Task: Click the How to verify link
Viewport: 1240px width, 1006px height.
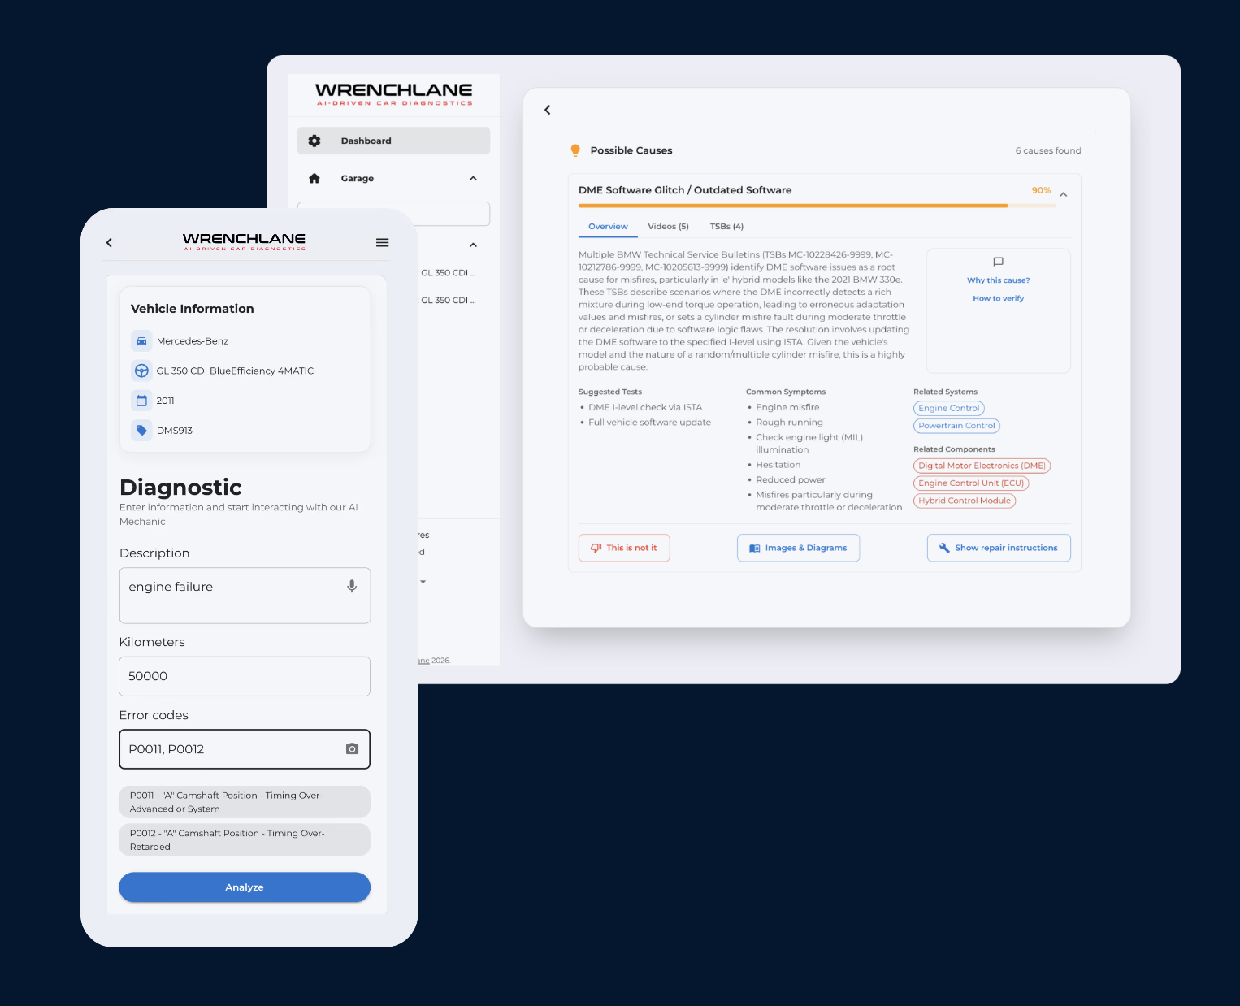Action: tap(998, 299)
